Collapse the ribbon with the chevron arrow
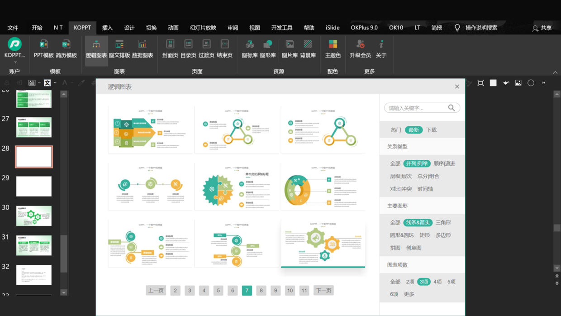 (x=555, y=72)
